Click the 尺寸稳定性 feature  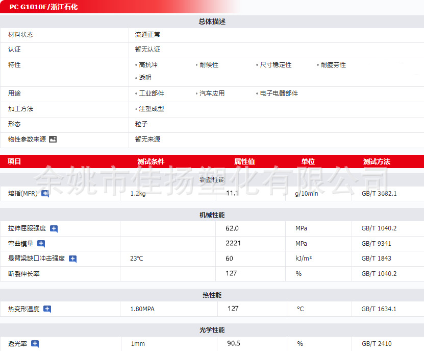click(x=276, y=65)
